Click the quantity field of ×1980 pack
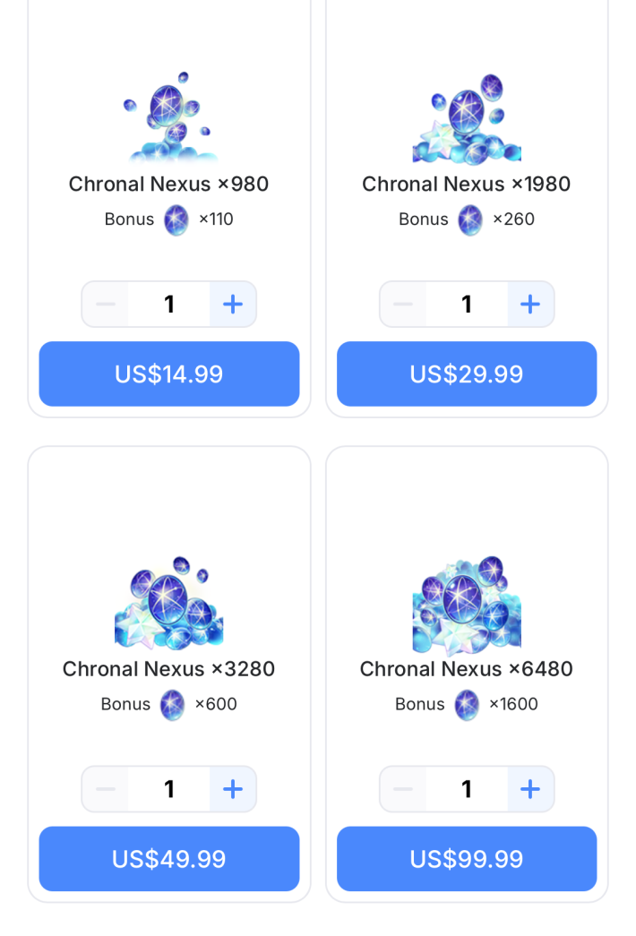The image size is (636, 936). click(x=467, y=305)
